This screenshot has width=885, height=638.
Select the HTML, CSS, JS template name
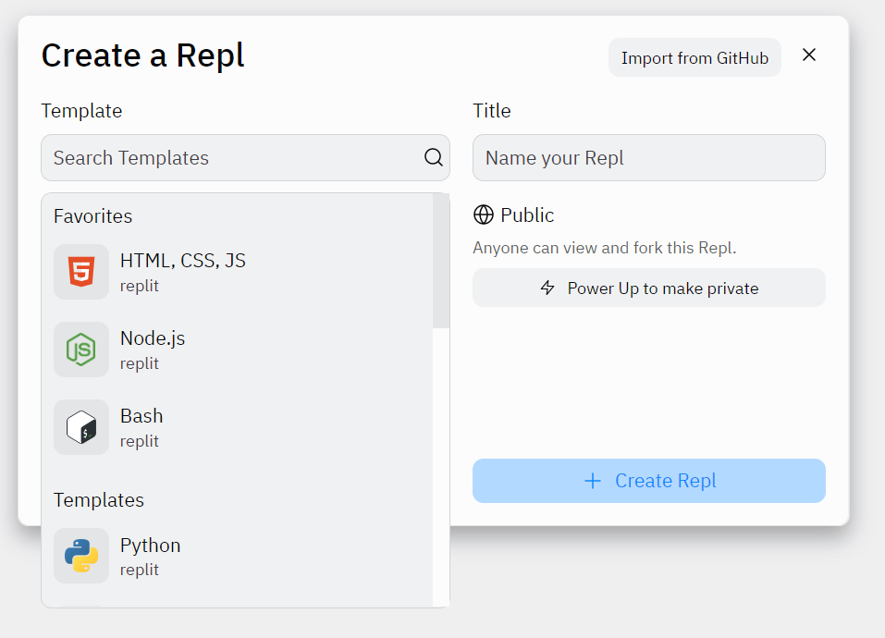(x=183, y=261)
